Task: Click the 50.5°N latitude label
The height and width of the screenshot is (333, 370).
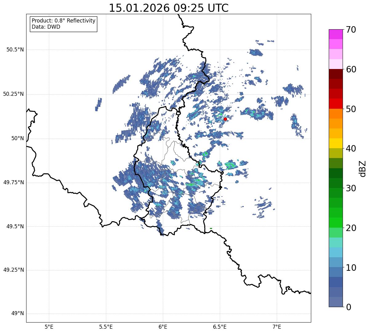Action: [15, 50]
